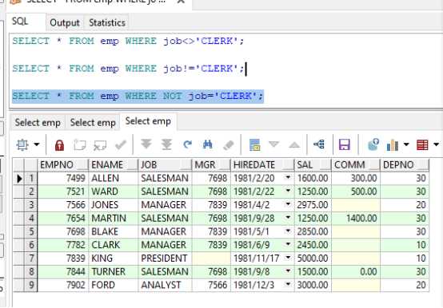
Task: Select row 5 via its row number
Action: coord(31,231)
